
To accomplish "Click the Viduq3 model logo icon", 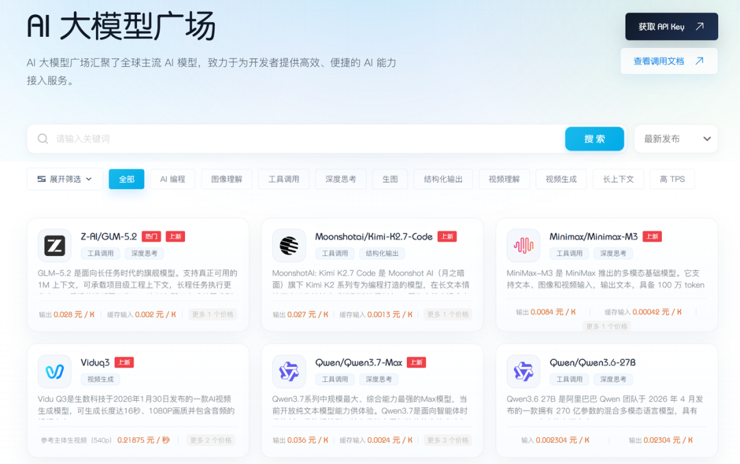I will 55,372.
